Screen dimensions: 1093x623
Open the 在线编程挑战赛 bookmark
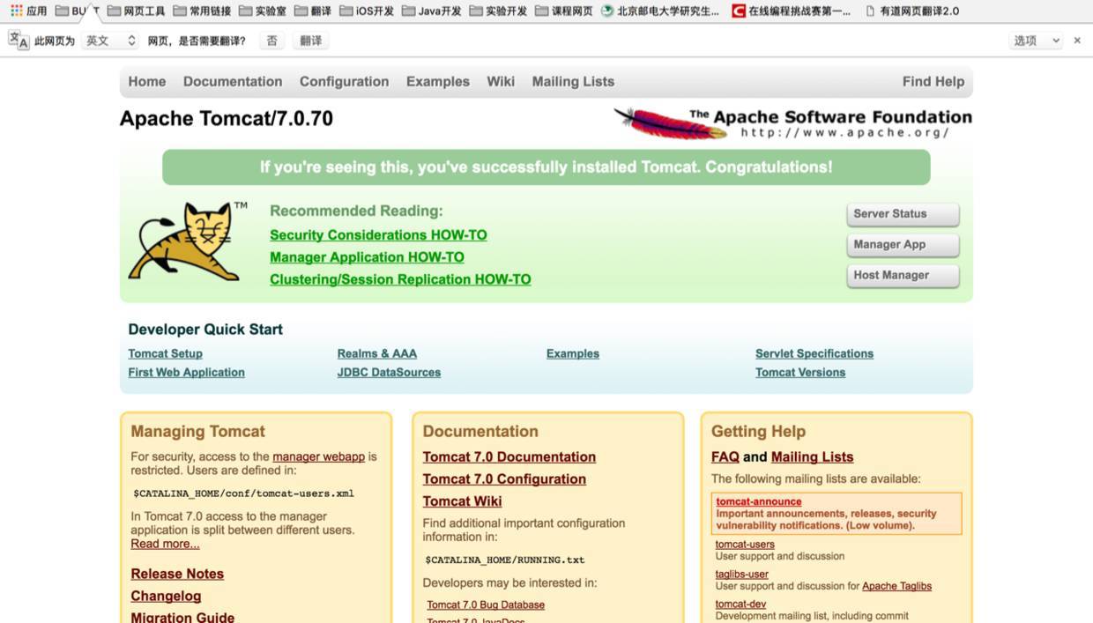point(792,11)
